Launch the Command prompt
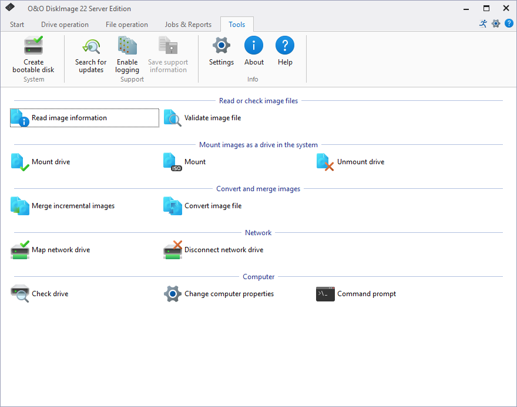This screenshot has height=407, width=517. 366,294
